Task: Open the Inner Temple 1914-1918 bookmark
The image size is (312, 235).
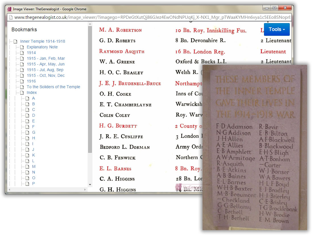Action: coord(43,41)
